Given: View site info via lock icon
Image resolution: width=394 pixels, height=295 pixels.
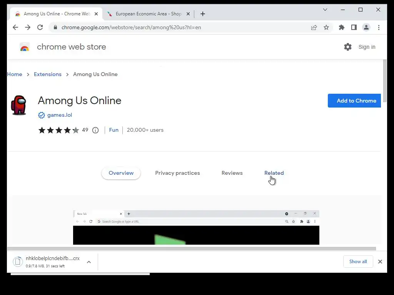Looking at the screenshot, I should [x=55, y=27].
